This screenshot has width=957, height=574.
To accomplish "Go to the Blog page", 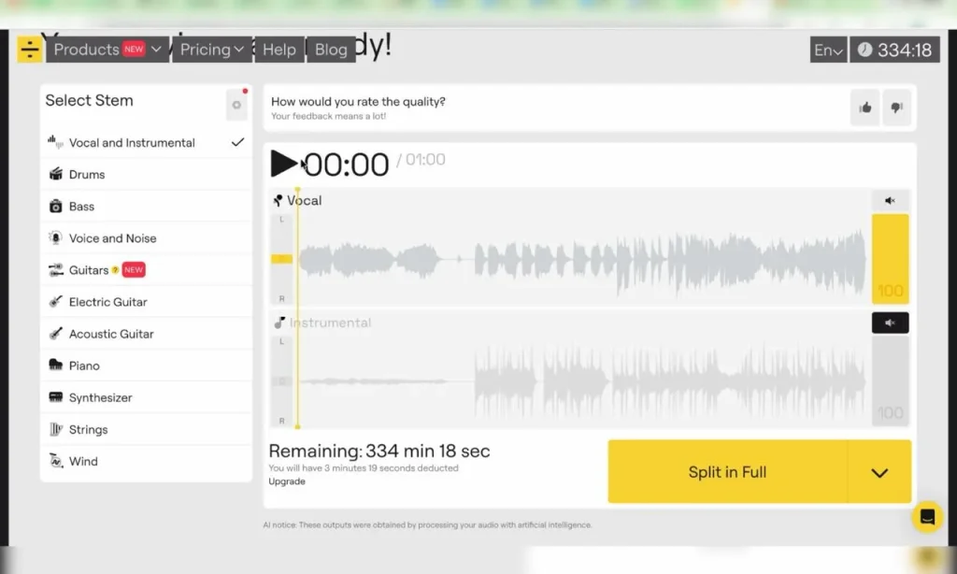I will click(x=331, y=50).
